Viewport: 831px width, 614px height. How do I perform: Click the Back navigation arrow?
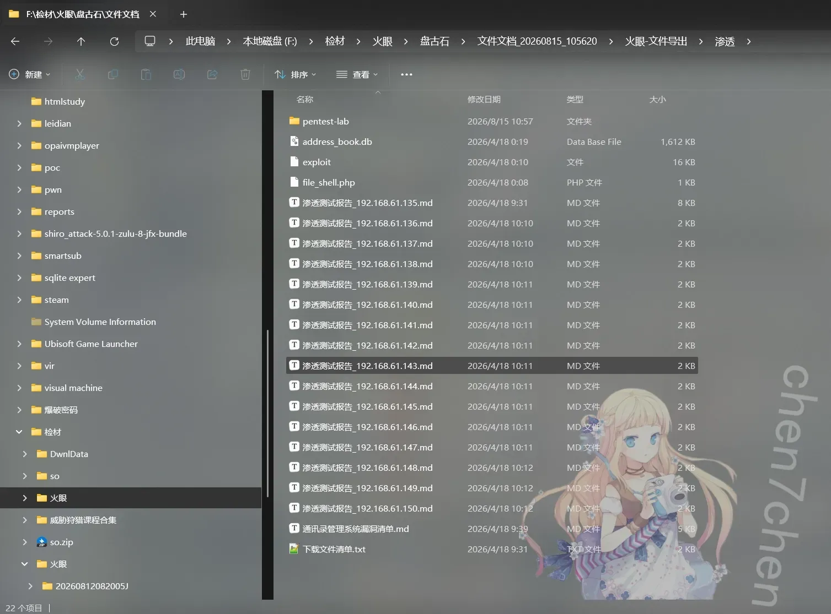click(x=15, y=41)
